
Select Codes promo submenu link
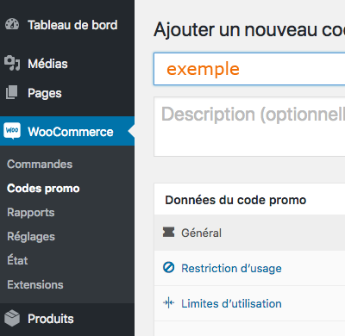(43, 189)
